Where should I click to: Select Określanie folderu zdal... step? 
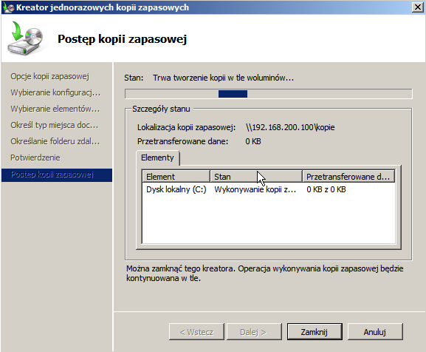tap(55, 141)
